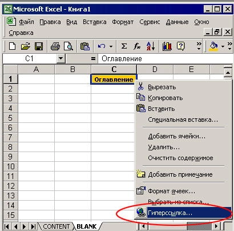Save the workbook with floppy icon
The height and width of the screenshot is (231, 234).
pyautogui.click(x=39, y=46)
